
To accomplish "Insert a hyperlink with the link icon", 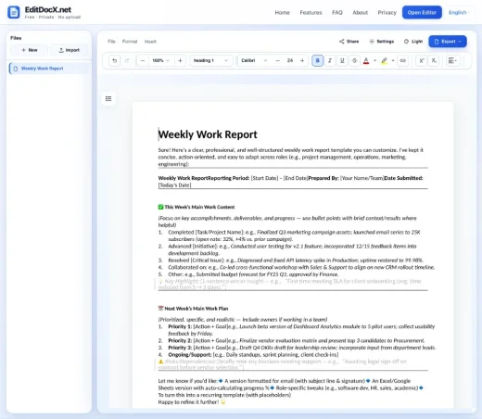I will coord(402,60).
